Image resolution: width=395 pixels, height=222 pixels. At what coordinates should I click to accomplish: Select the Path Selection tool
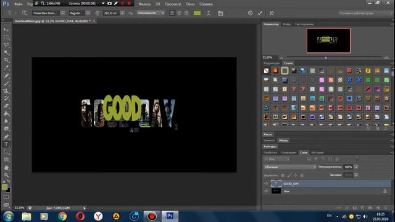tap(6, 152)
